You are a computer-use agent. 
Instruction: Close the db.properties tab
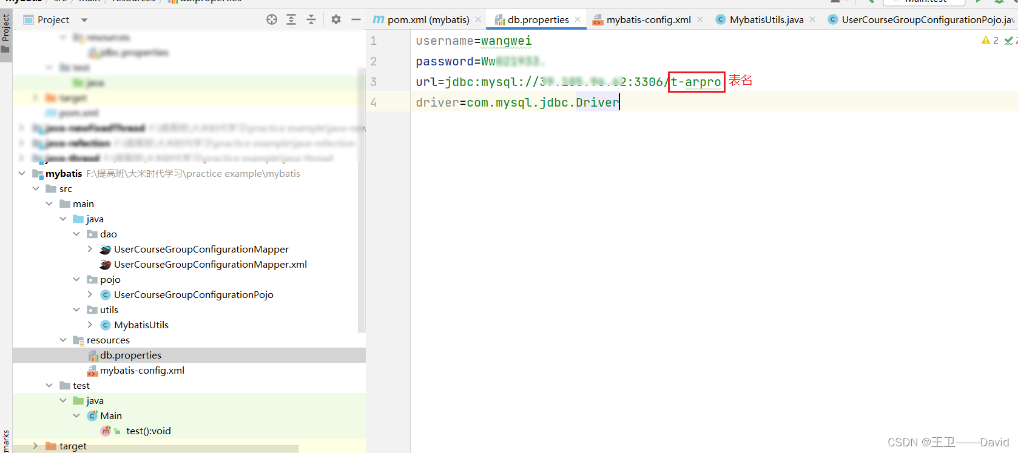click(x=578, y=19)
